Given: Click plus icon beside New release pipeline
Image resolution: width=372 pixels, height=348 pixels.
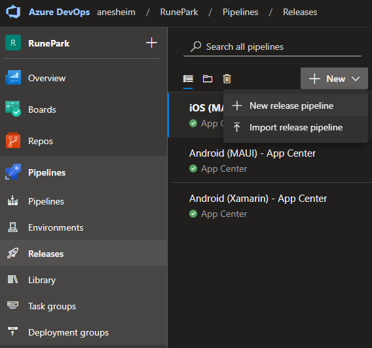Looking at the screenshot, I should [x=237, y=106].
